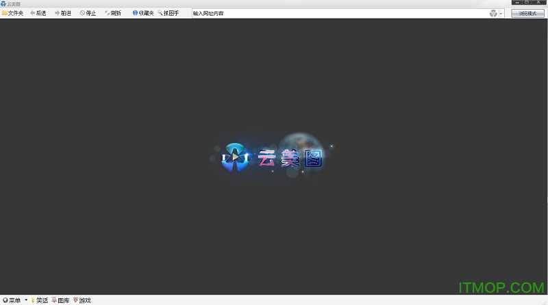Open the 游戏 games shortcut
The width and height of the screenshot is (548, 305).
coord(82,300)
